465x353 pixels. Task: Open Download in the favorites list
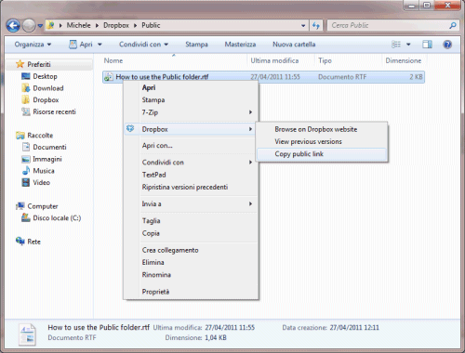[x=43, y=88]
